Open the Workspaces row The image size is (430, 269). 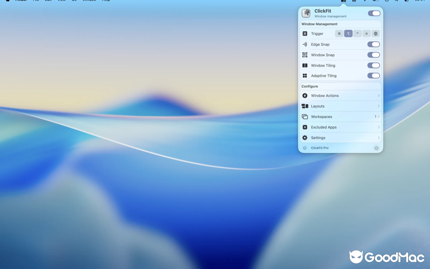(x=341, y=117)
